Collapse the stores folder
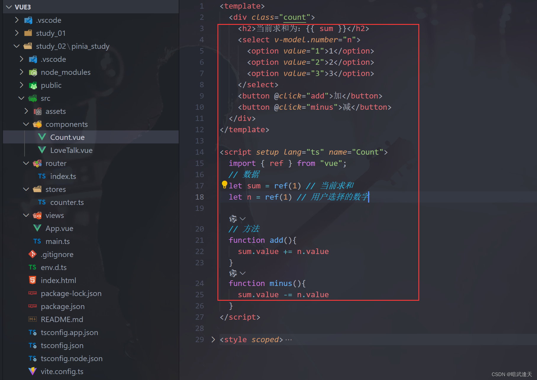The image size is (537, 380). point(26,189)
